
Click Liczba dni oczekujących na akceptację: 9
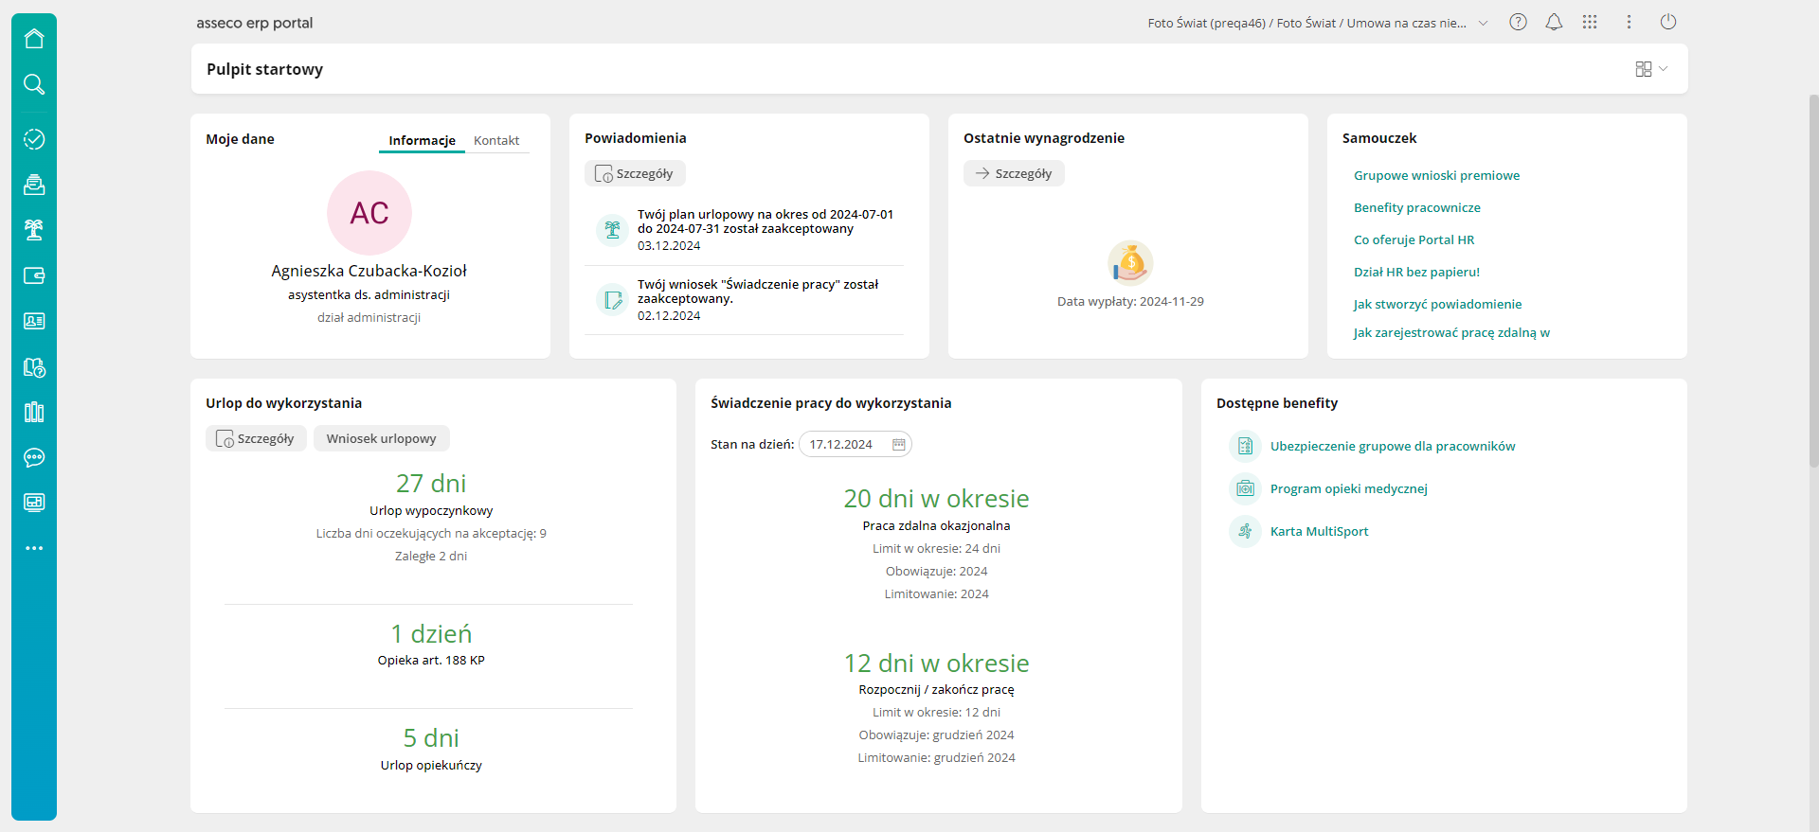[431, 533]
